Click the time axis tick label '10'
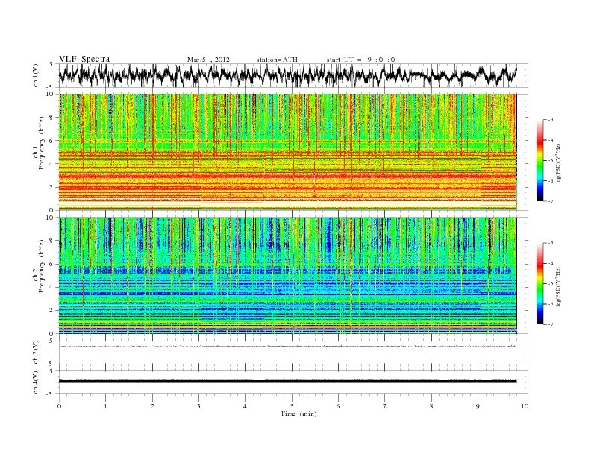The width and height of the screenshot is (591, 456). 525,406
